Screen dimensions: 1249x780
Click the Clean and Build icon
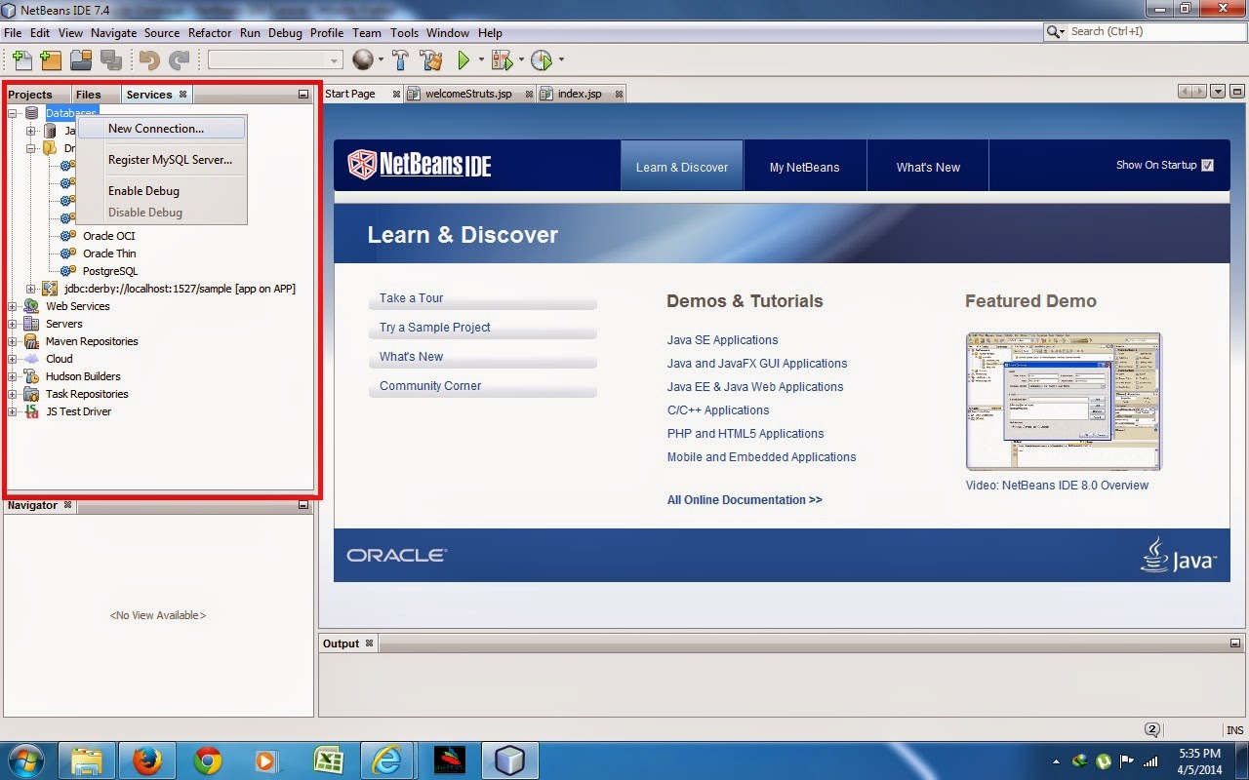click(431, 60)
